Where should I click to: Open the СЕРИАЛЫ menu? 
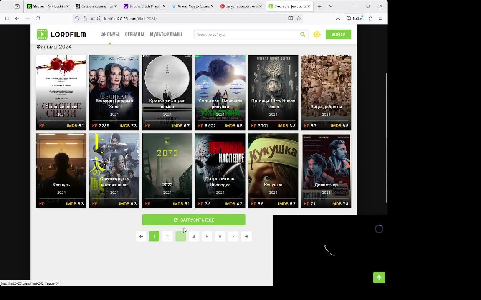134,34
